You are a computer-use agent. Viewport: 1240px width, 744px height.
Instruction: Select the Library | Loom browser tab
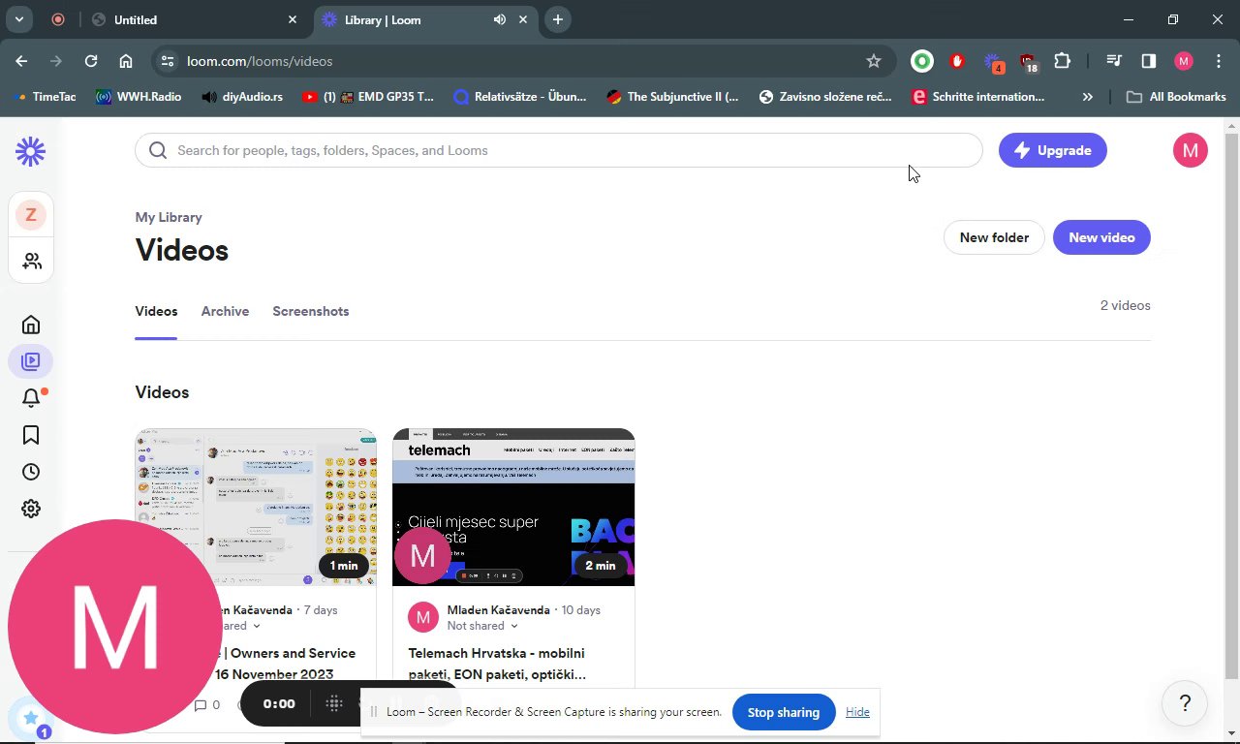point(426,19)
